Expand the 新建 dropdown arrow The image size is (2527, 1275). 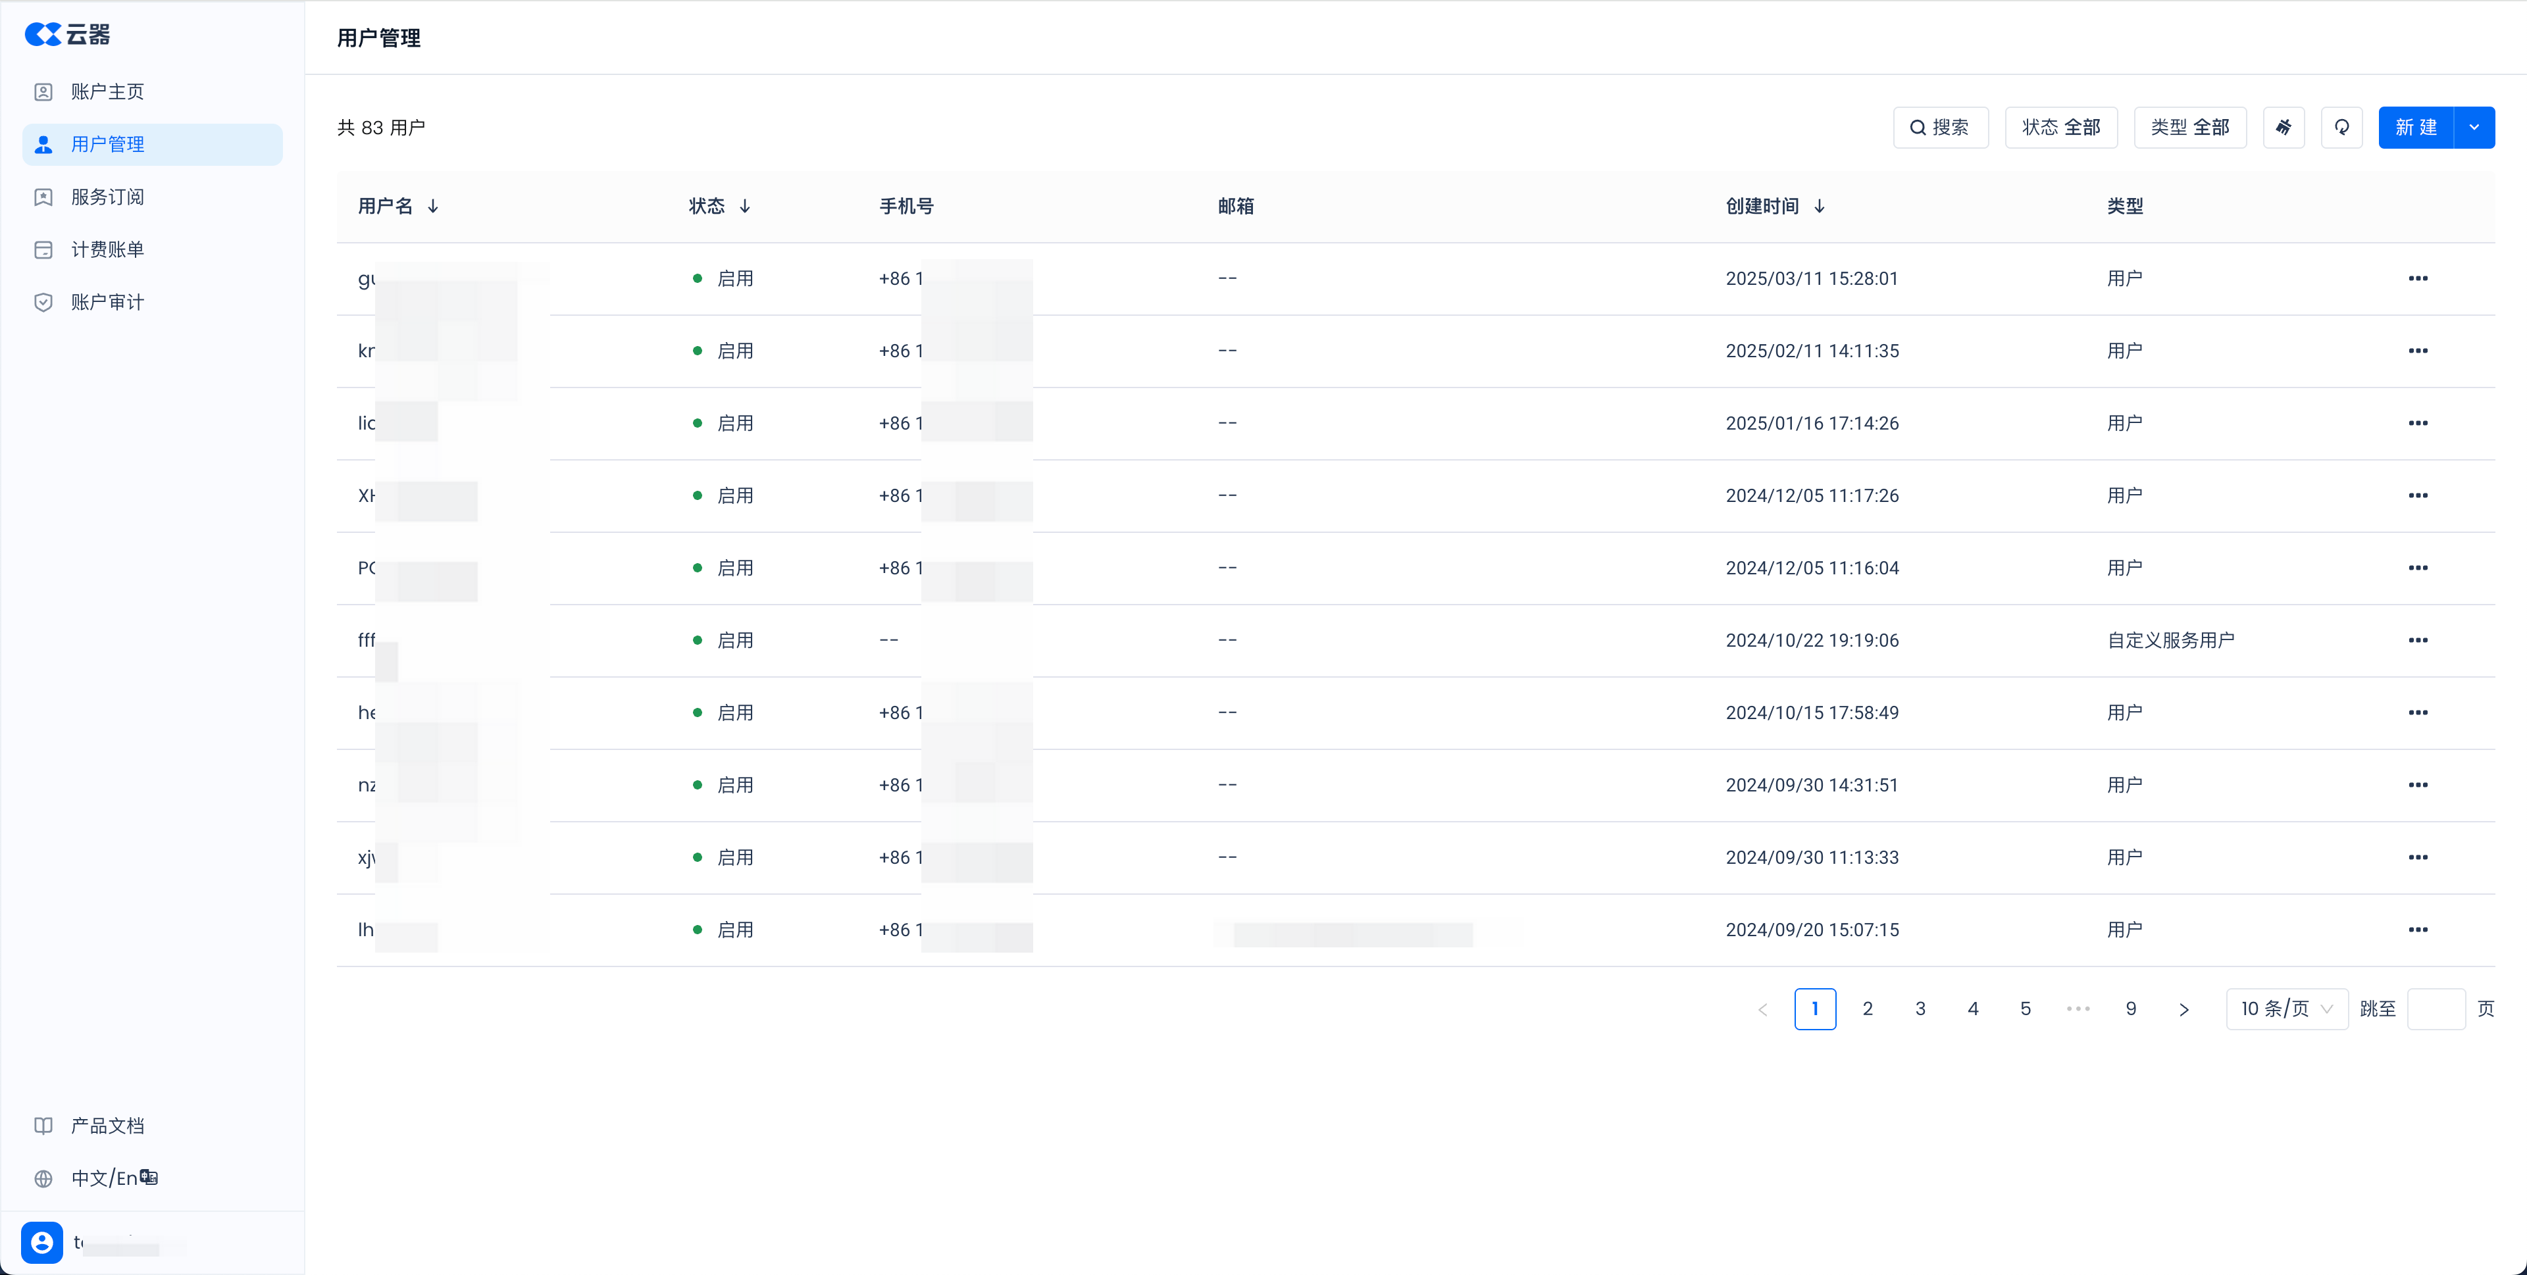point(2474,128)
